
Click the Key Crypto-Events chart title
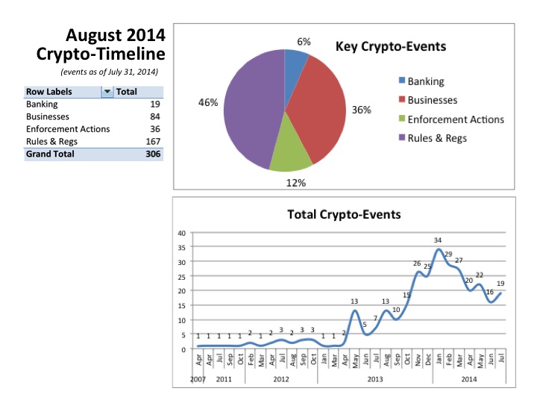tap(391, 47)
